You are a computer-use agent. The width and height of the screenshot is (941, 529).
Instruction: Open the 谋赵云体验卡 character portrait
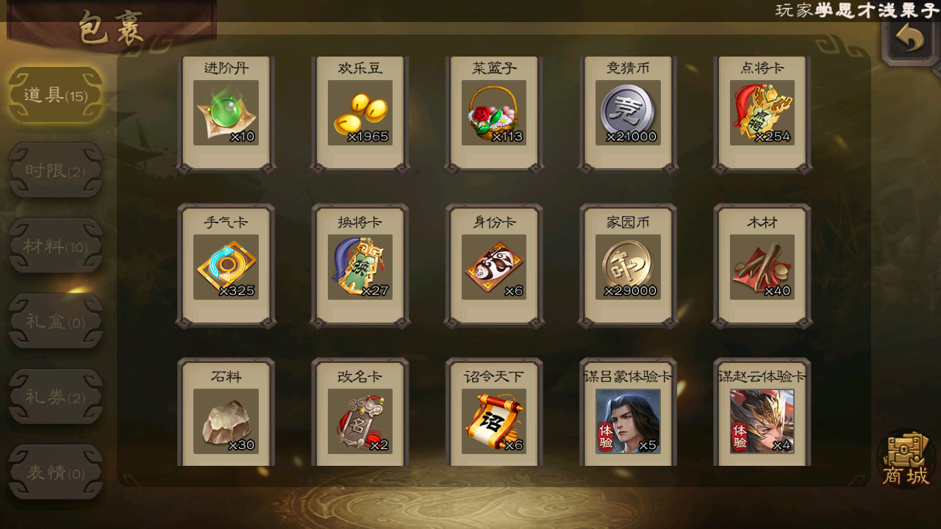pos(762,421)
